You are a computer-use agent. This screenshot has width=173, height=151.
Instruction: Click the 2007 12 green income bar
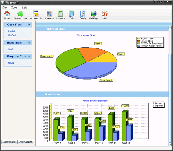[x=124, y=126]
